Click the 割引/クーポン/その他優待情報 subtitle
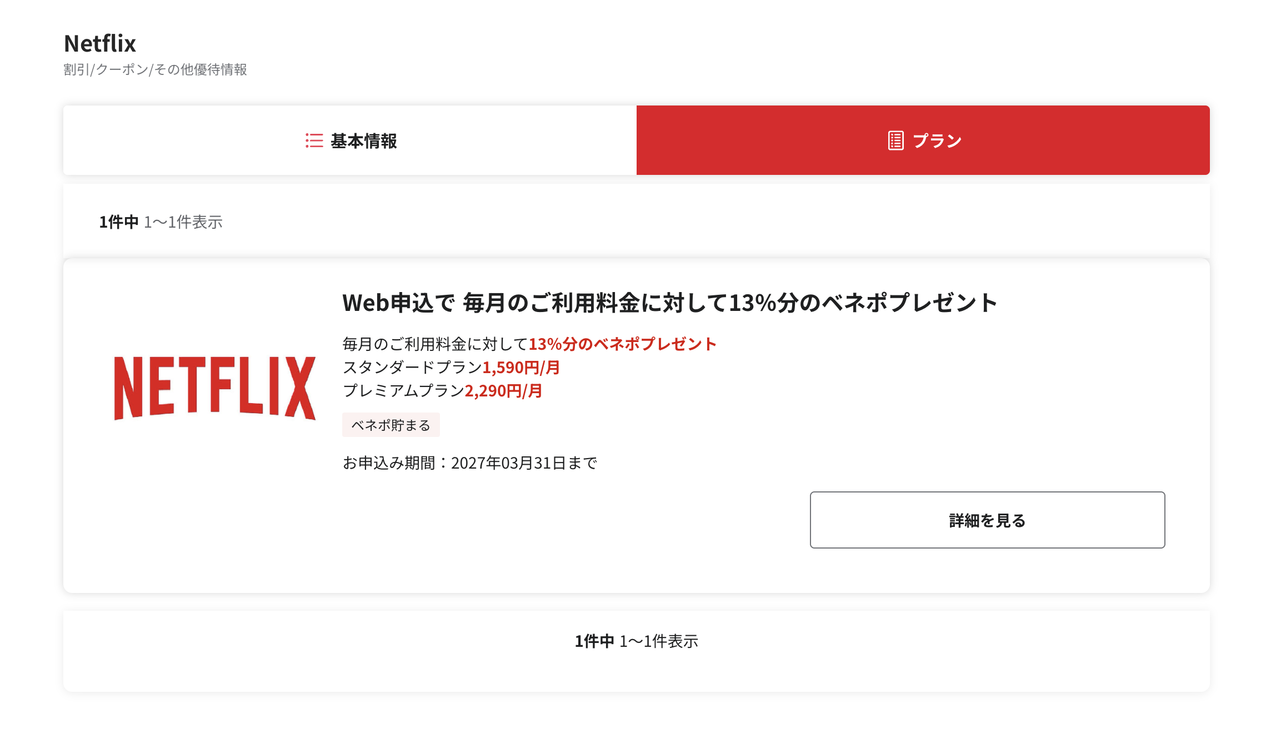The width and height of the screenshot is (1261, 734). point(157,70)
